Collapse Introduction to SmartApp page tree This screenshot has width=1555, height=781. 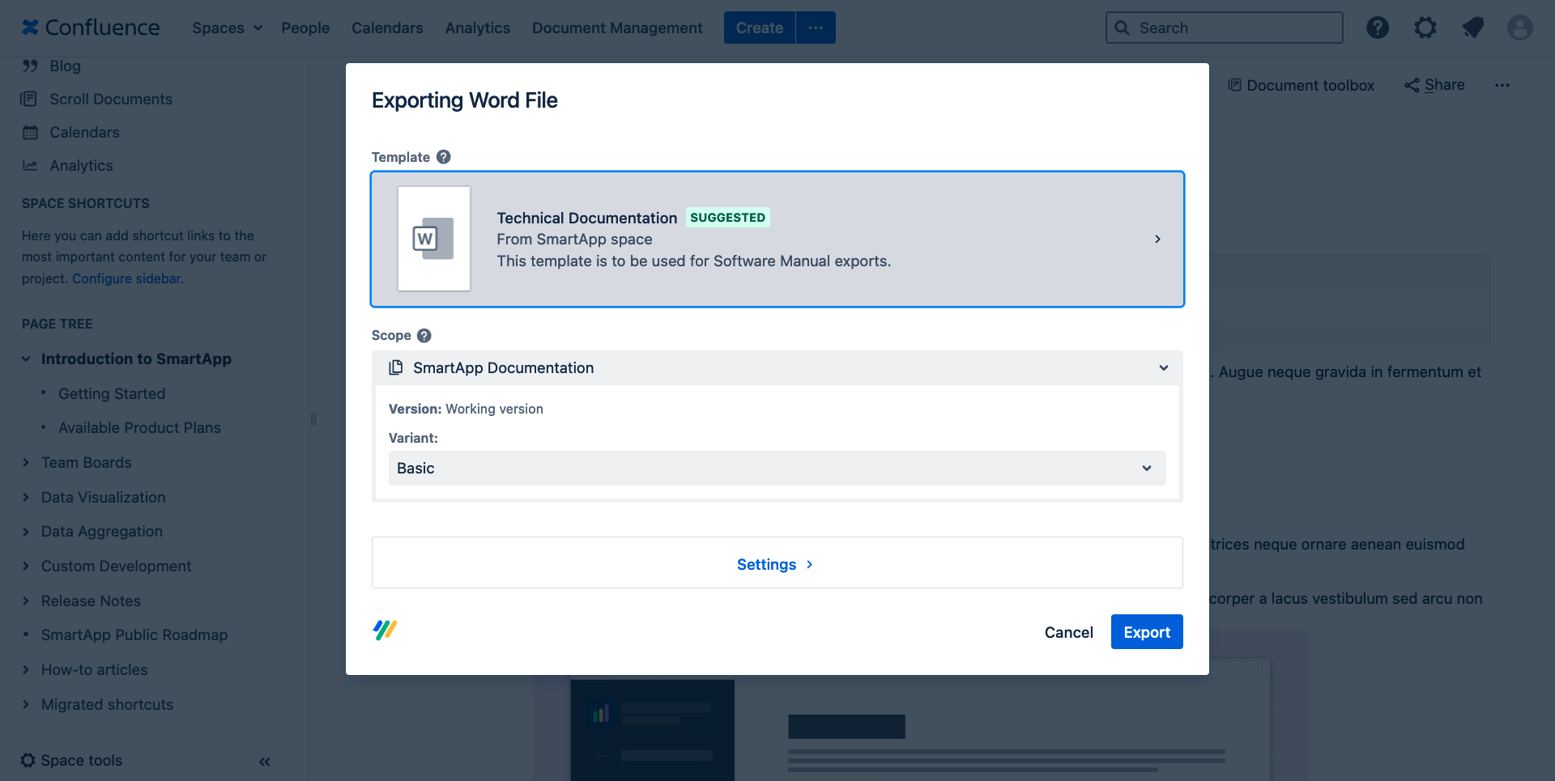26,359
